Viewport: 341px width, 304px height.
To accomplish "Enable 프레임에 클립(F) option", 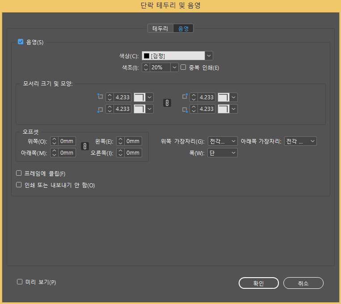I will pyautogui.click(x=19, y=173).
